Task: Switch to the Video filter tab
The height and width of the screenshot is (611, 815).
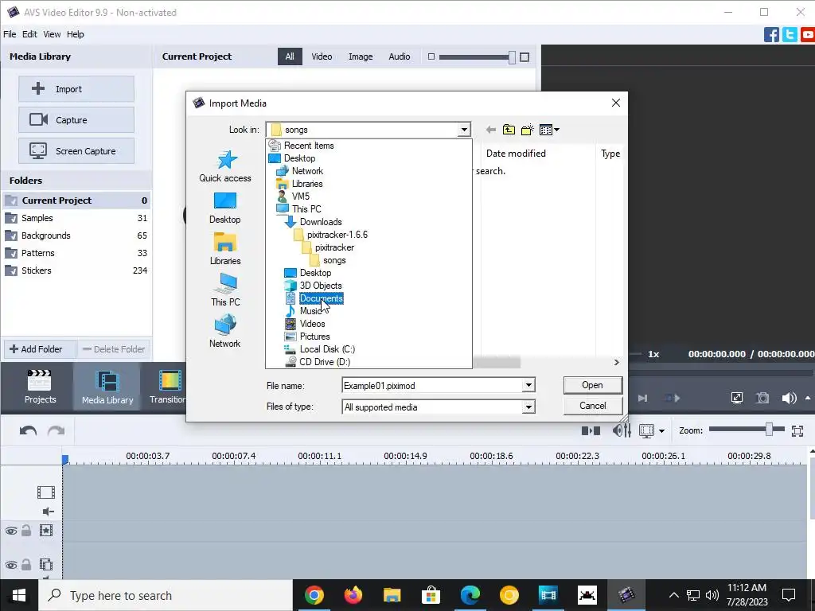Action: (322, 56)
